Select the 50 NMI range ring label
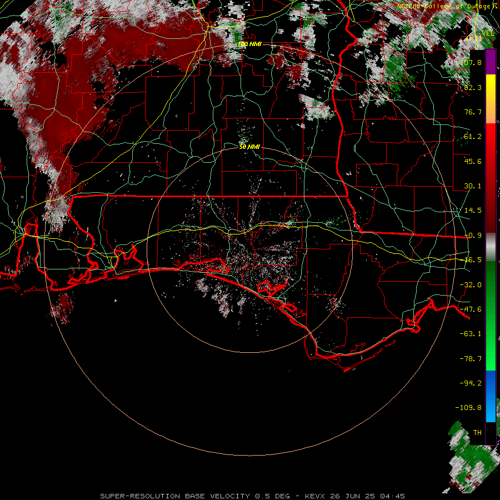Screen dimensions: 500x500 [x=249, y=147]
